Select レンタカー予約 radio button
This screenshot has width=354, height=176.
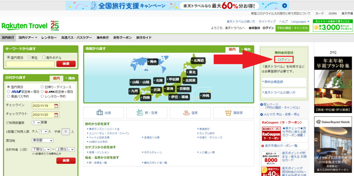point(42,96)
